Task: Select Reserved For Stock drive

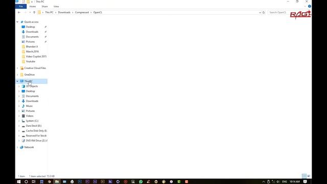Action: (36, 136)
